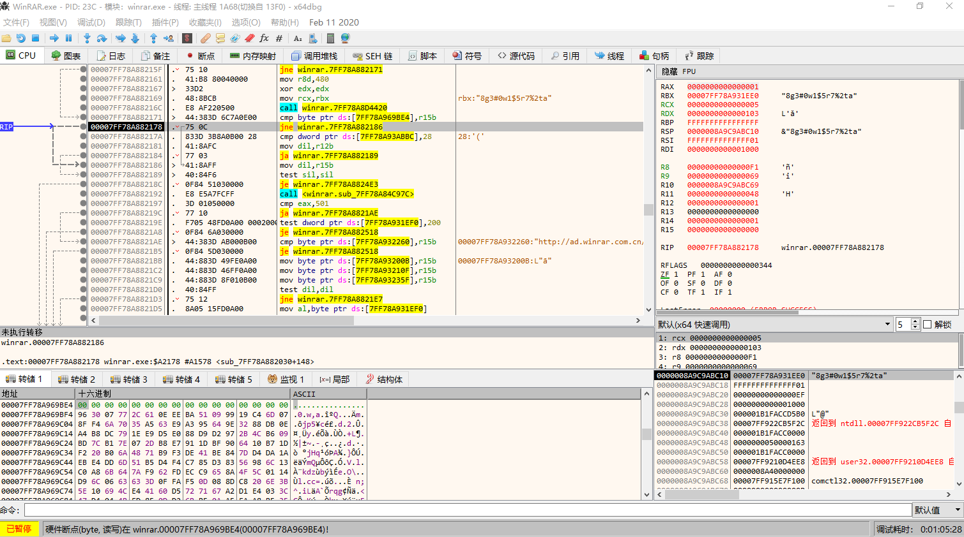Select the 结构体 tab
The height and width of the screenshot is (537, 964).
[x=384, y=379]
